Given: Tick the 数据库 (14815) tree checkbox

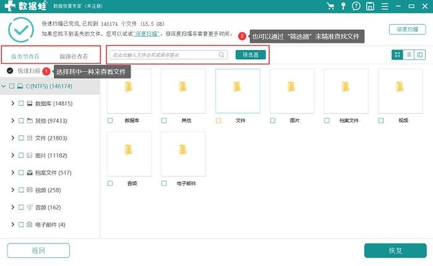Looking at the screenshot, I should (x=21, y=103).
